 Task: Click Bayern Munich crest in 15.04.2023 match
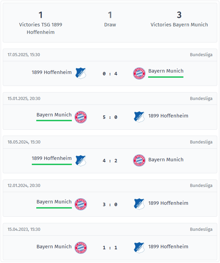pyautogui.click(x=81, y=248)
